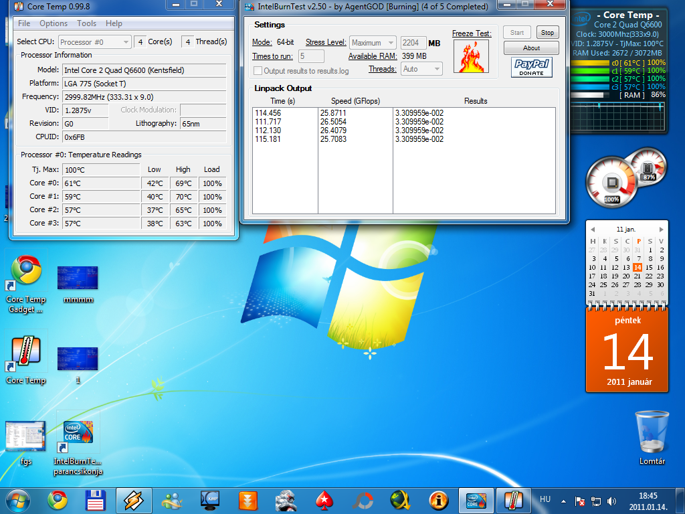
Task: Click the robot character taskbar icon
Action: pos(286,501)
